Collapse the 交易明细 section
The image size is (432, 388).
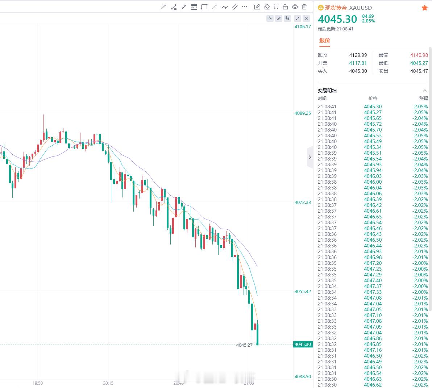click(424, 91)
